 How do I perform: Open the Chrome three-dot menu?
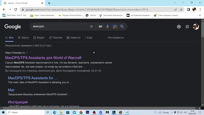pyautogui.click(x=200, y=10)
